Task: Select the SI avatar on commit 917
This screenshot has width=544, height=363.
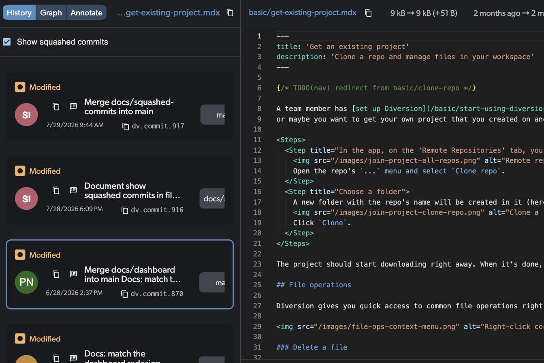Action: pyautogui.click(x=26, y=115)
